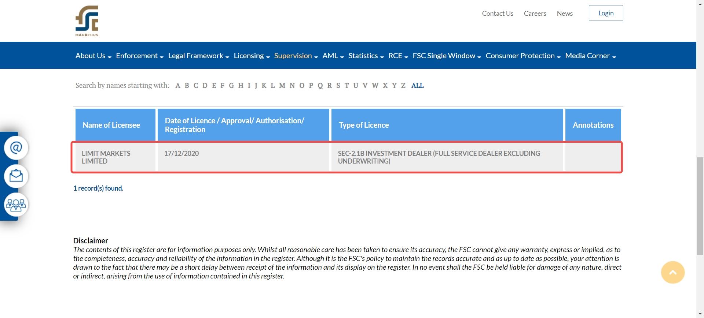Filter names starting with letter T
This screenshot has height=318, width=704.
[346, 86]
